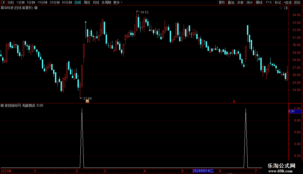Screen dimensions: 303x174
Task: Select the 5分钟 period
Action: [31, 2]
